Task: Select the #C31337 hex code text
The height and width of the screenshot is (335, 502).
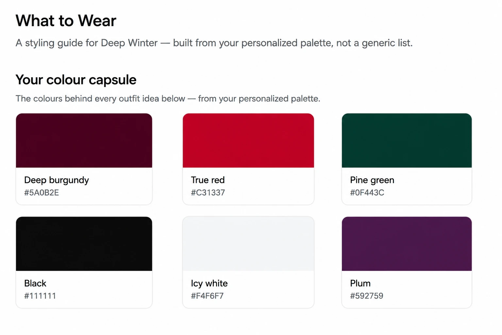Action: pyautogui.click(x=208, y=193)
